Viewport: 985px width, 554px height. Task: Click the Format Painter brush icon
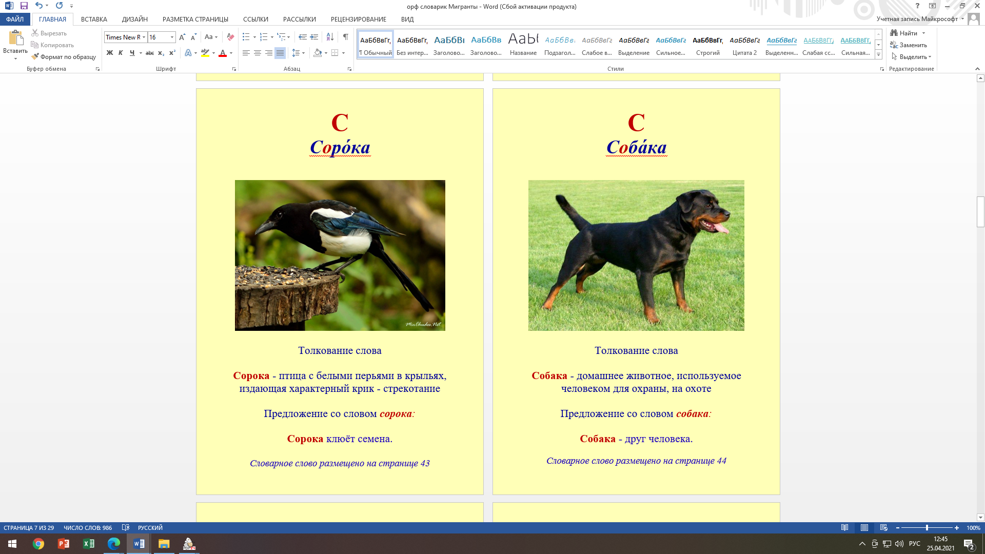coord(35,57)
